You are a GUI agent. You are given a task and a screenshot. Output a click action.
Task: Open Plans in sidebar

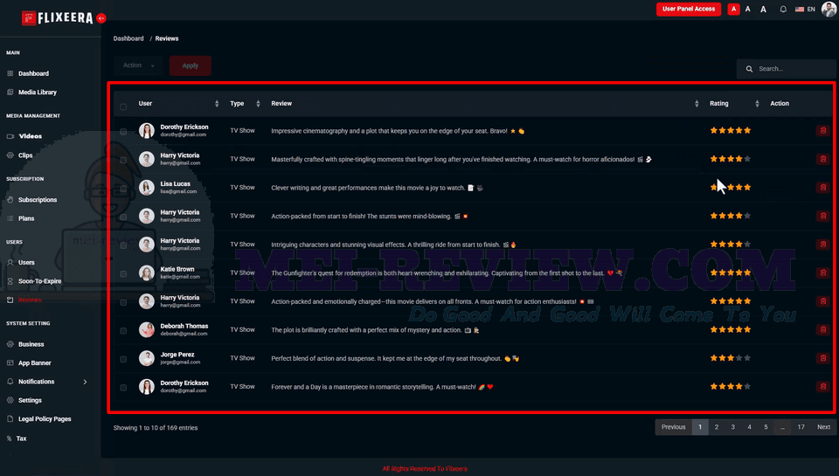click(26, 218)
